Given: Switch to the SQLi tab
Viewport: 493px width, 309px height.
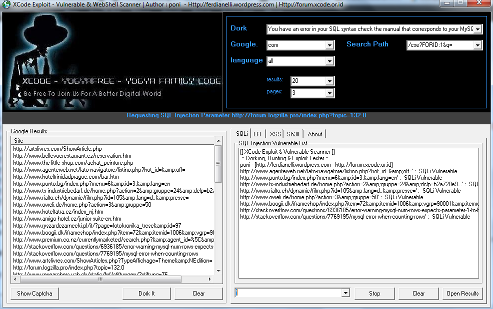Looking at the screenshot, I should point(242,134).
